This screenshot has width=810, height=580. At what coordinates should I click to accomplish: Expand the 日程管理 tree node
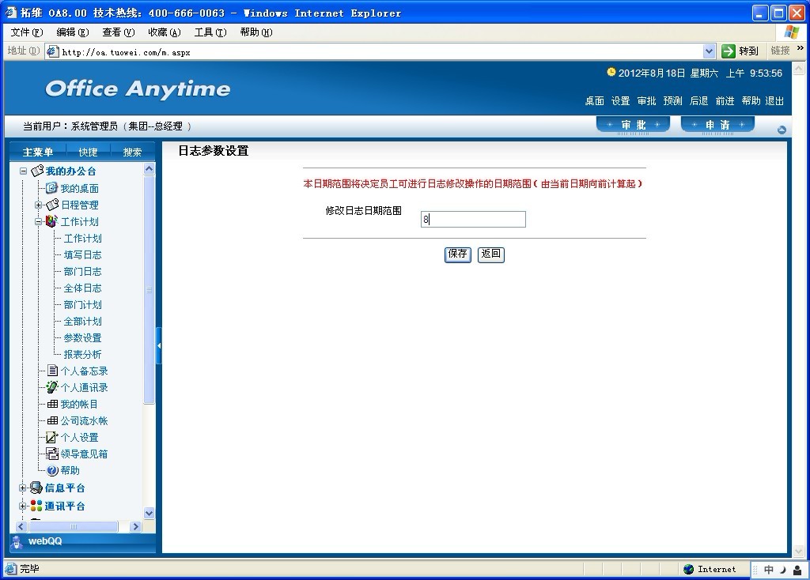pos(38,205)
